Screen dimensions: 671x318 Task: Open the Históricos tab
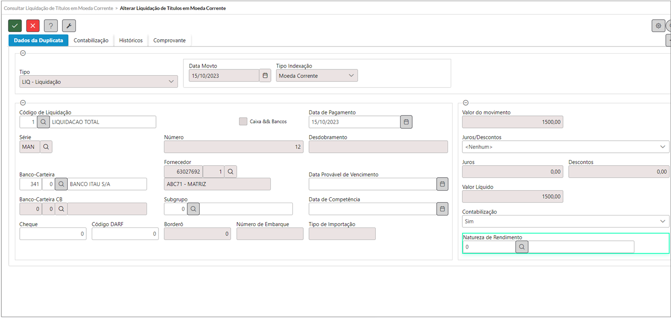pyautogui.click(x=131, y=41)
